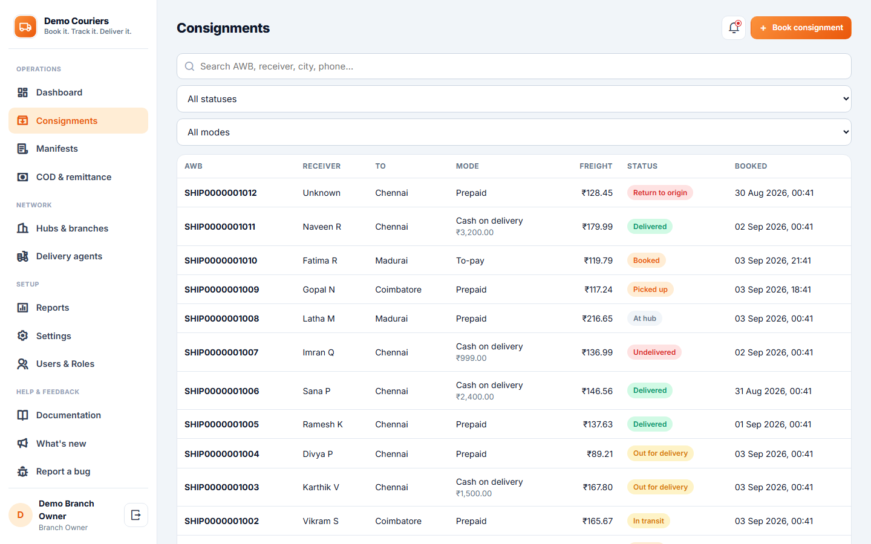Image resolution: width=871 pixels, height=544 pixels.
Task: Click the Reports chart icon
Action: 22,308
